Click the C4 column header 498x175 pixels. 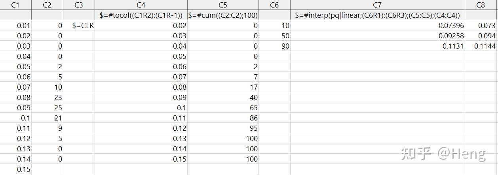(141, 5)
